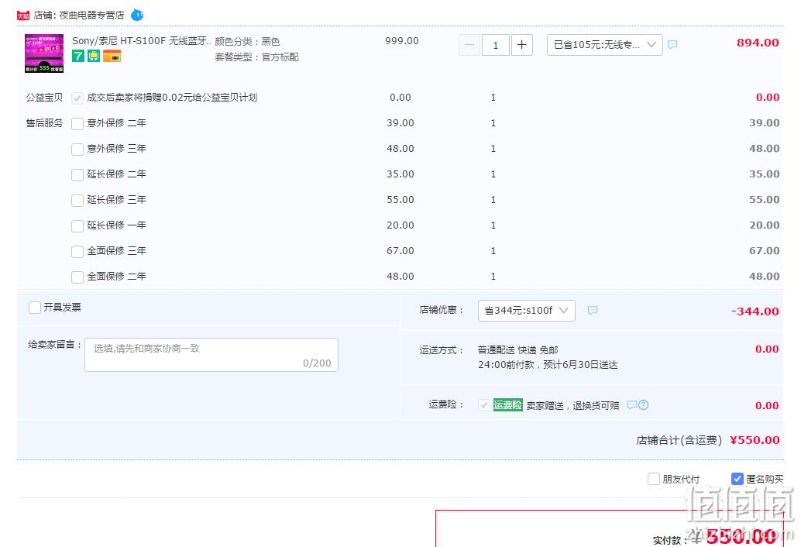Open 省344元:s100f store discount dropdown
The width and height of the screenshot is (801, 547).
pos(526,311)
